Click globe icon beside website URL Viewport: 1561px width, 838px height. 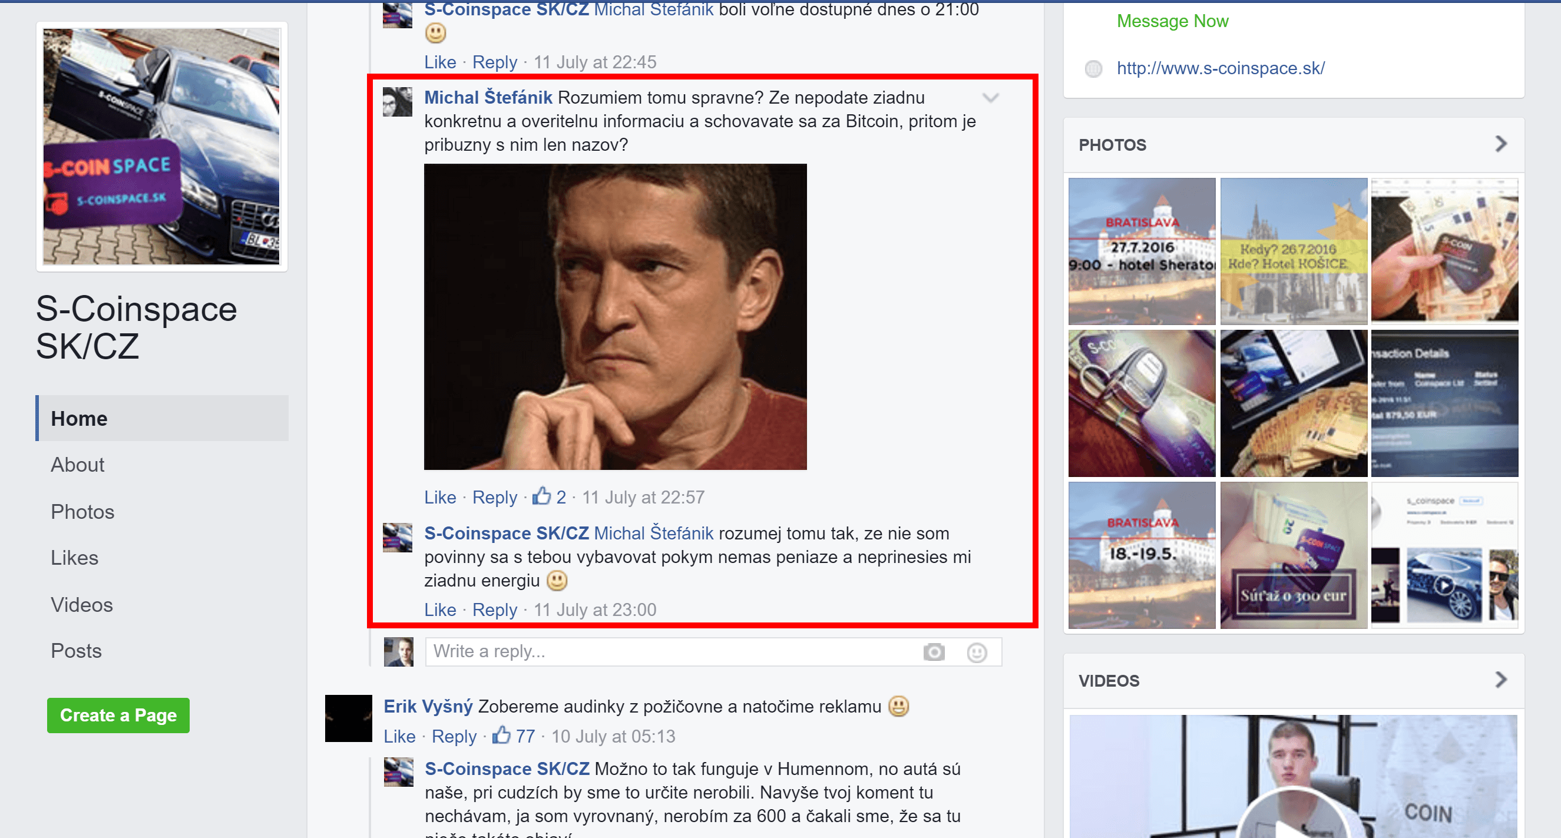point(1093,68)
